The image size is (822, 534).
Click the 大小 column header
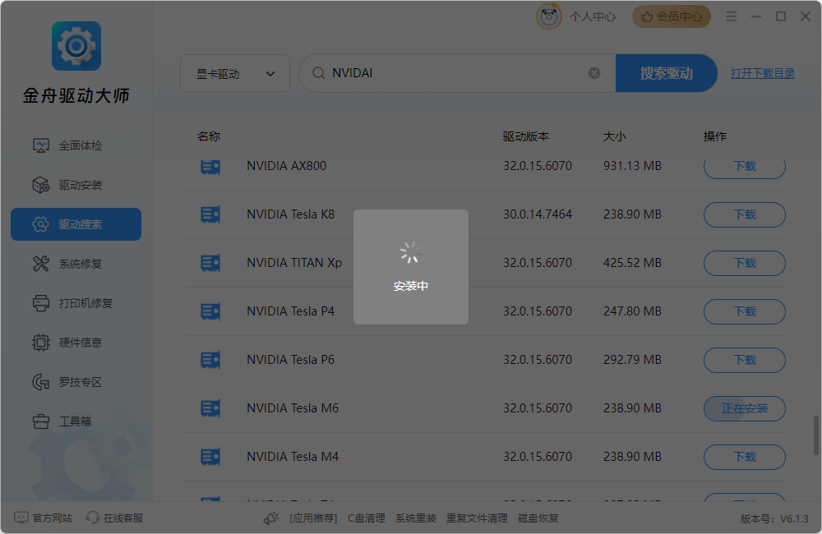[614, 136]
